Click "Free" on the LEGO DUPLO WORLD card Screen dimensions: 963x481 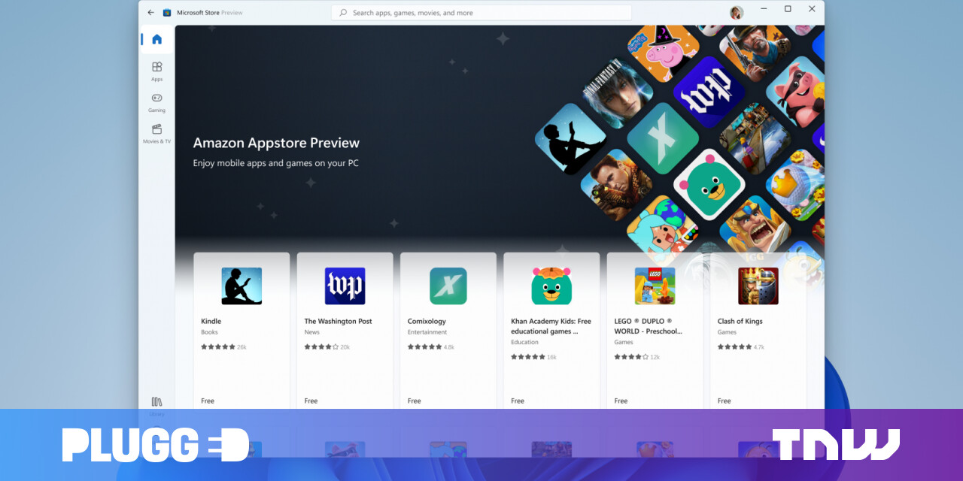(x=621, y=401)
